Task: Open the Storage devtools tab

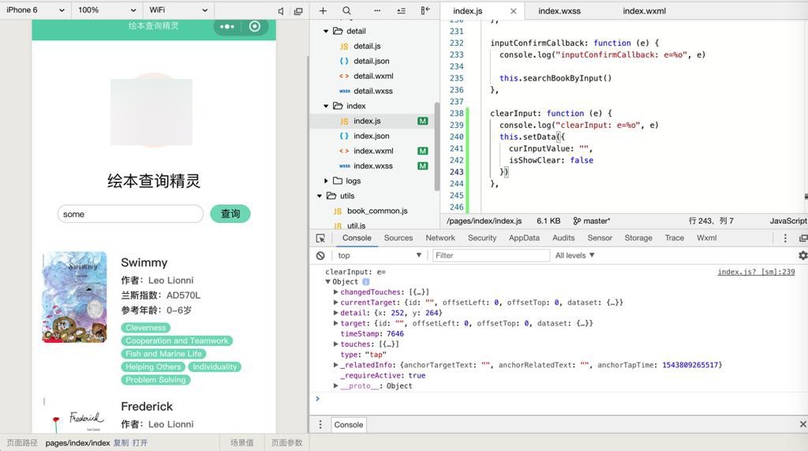Action: tap(638, 238)
